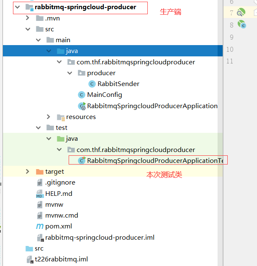Click the Spring bean gutter icon on line 7
The image size is (257, 266).
[x=241, y=12]
